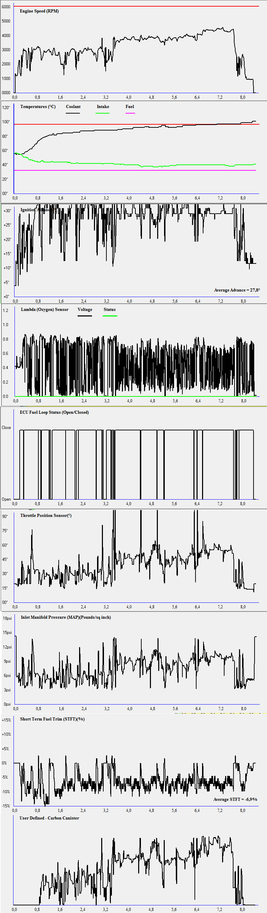The height and width of the screenshot is (913, 267).
Task: Click the Intake legend label
Action: (103, 107)
